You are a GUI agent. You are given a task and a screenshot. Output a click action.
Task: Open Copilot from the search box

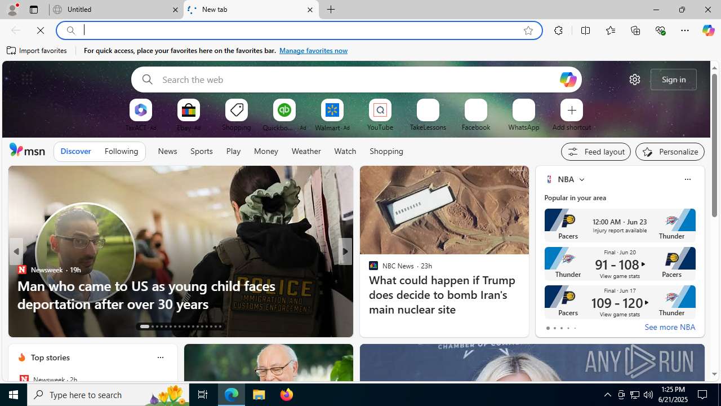tap(568, 80)
